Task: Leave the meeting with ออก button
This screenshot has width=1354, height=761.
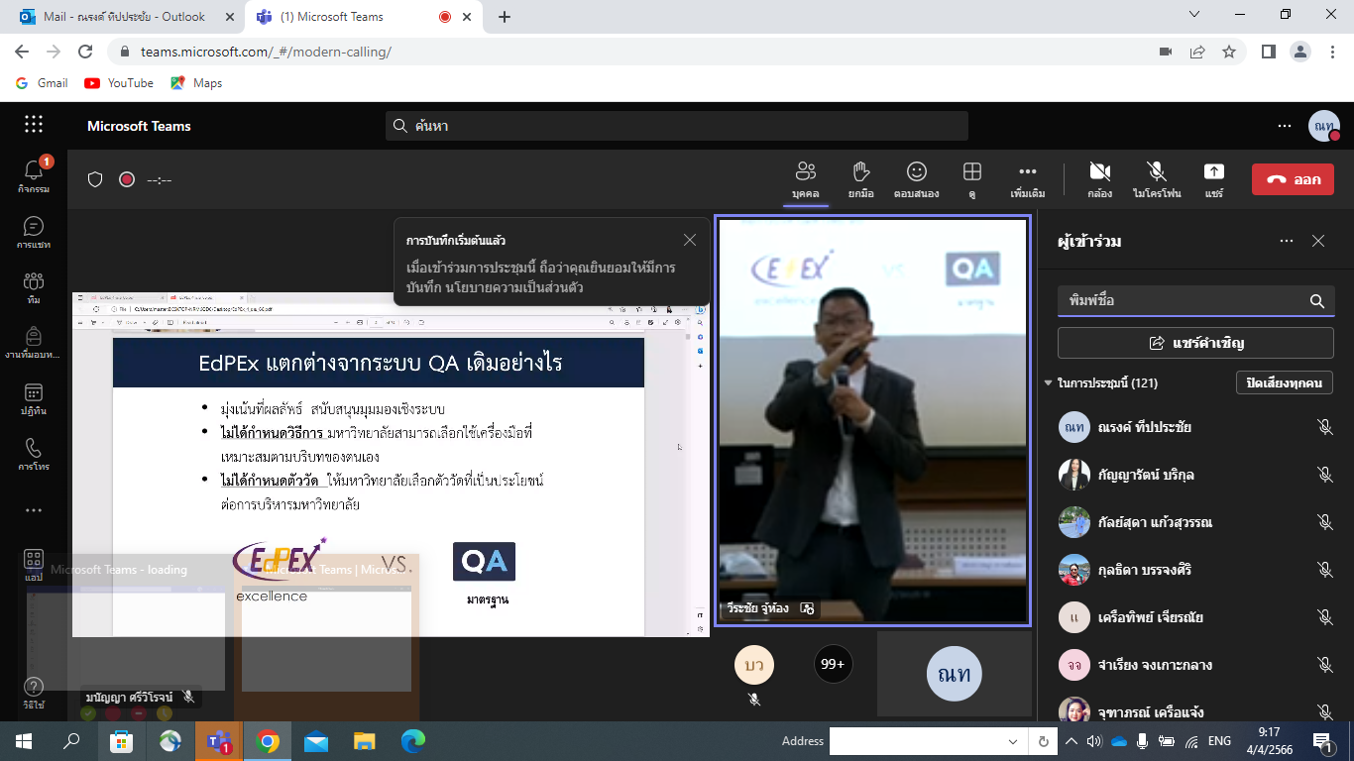Action: click(x=1293, y=179)
